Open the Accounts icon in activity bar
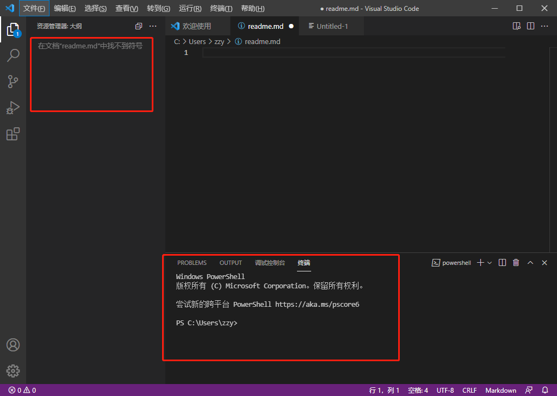 (13, 345)
